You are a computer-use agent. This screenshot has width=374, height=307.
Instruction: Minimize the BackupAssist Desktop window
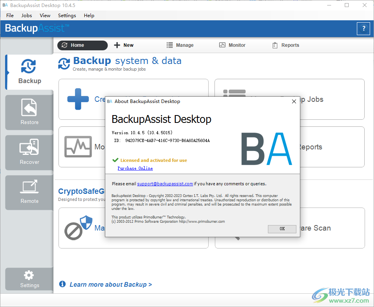329,5
